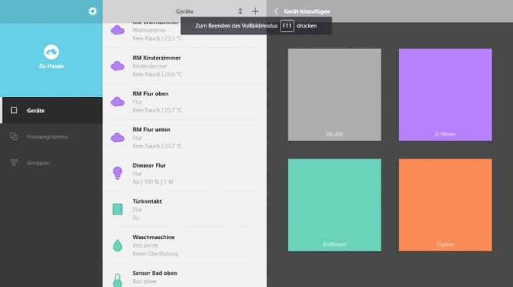Open the RM Flur unten device entry
Image resolution: width=513 pixels, height=287 pixels.
[184, 137]
